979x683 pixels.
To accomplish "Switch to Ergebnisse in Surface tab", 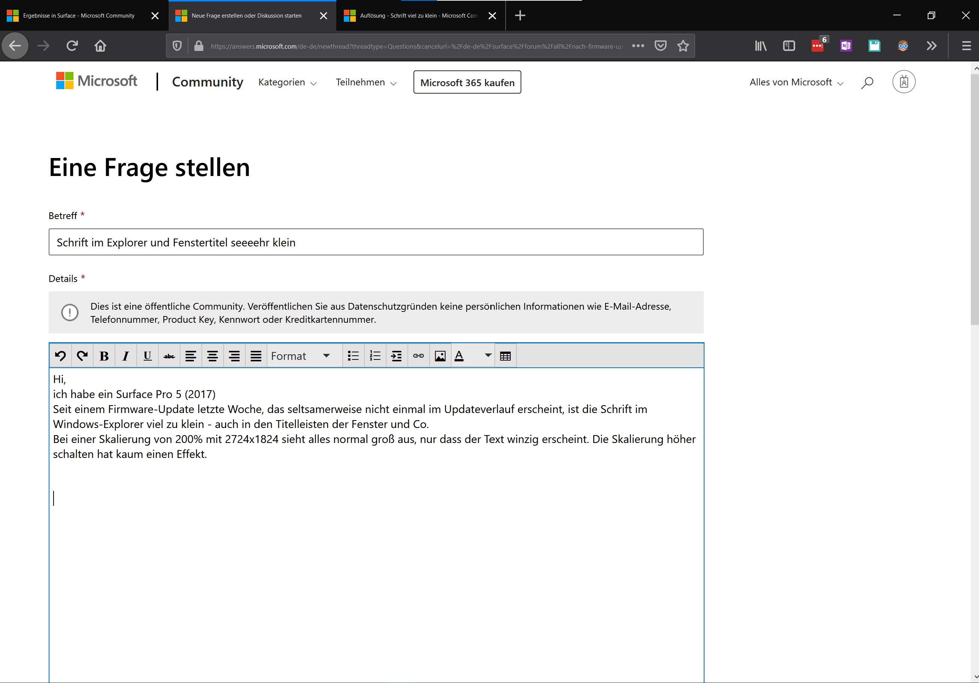I will (78, 15).
